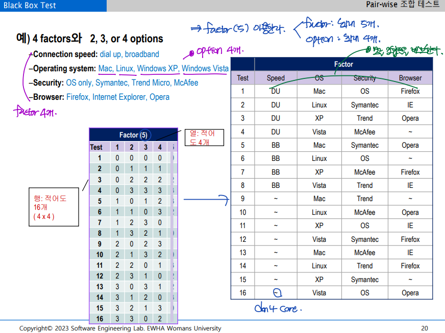Click the "Browser:" bullet label
The image size is (445, 333).
click(x=49, y=97)
